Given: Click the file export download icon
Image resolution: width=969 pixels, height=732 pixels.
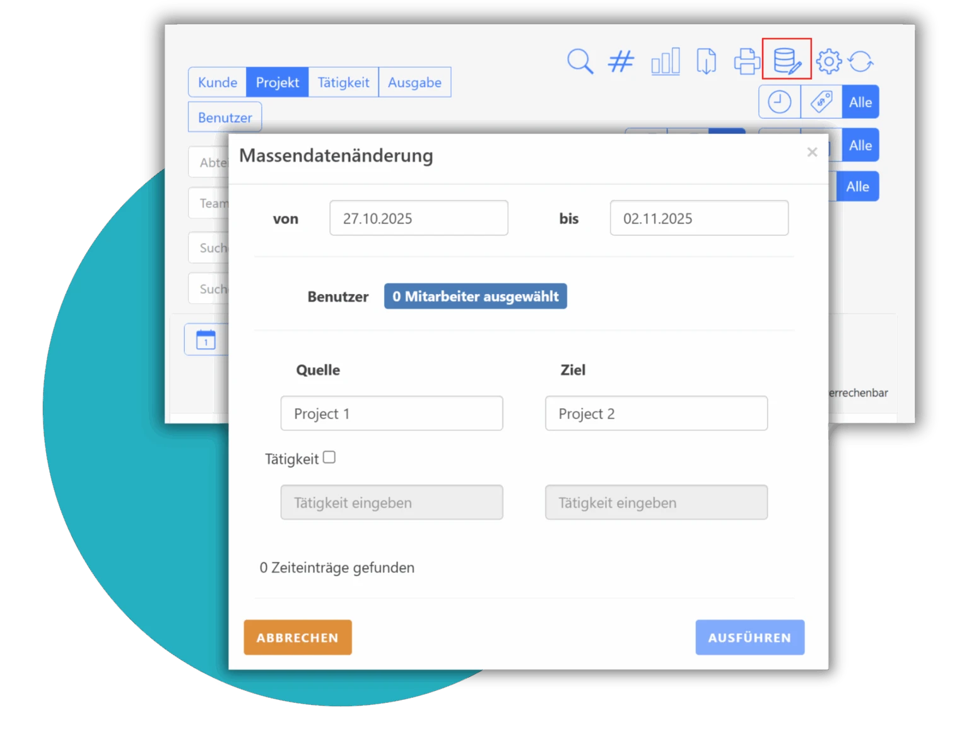Looking at the screenshot, I should pos(706,62).
